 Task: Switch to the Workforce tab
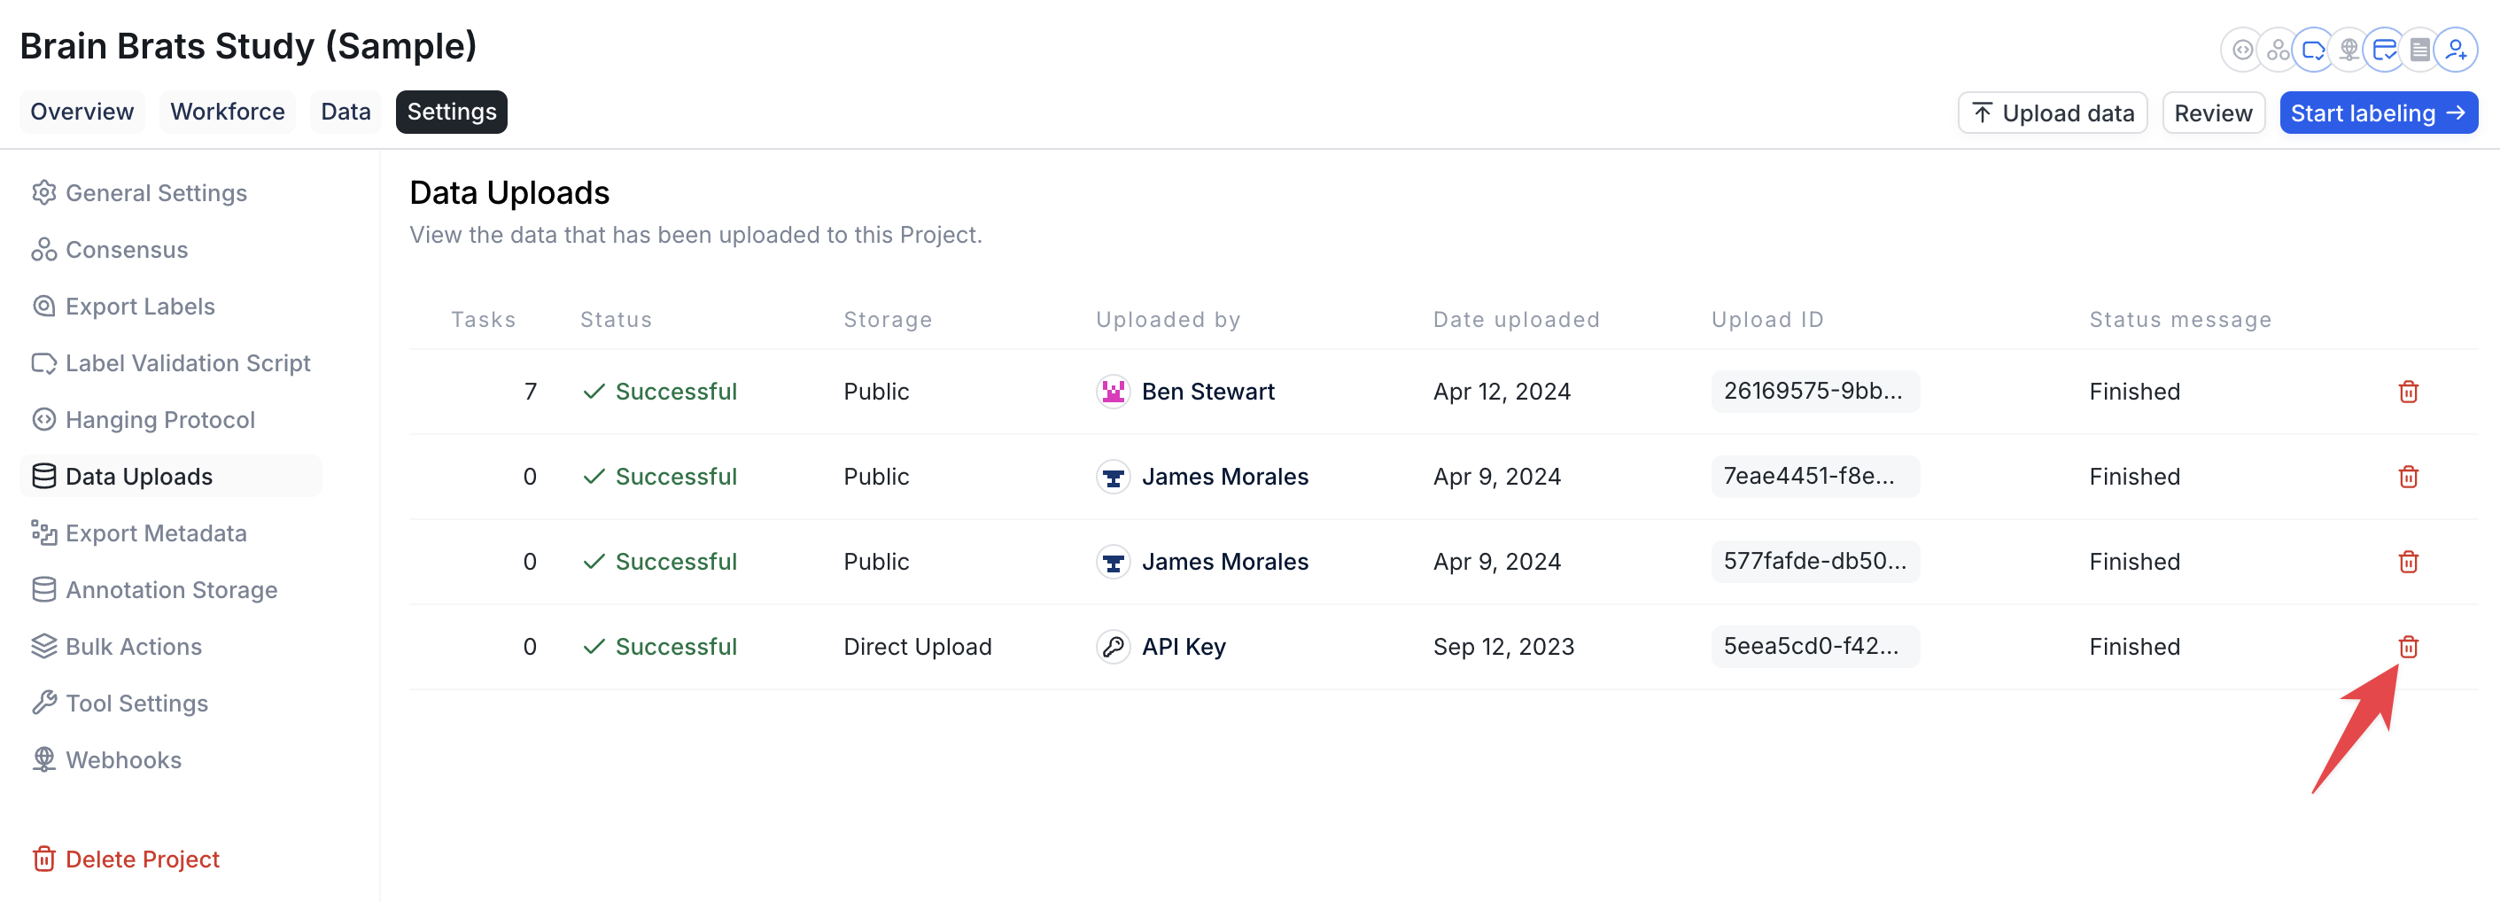point(227,112)
